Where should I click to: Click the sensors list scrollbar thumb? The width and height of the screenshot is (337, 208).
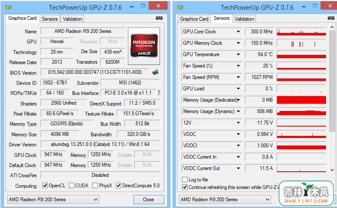coord(332,81)
